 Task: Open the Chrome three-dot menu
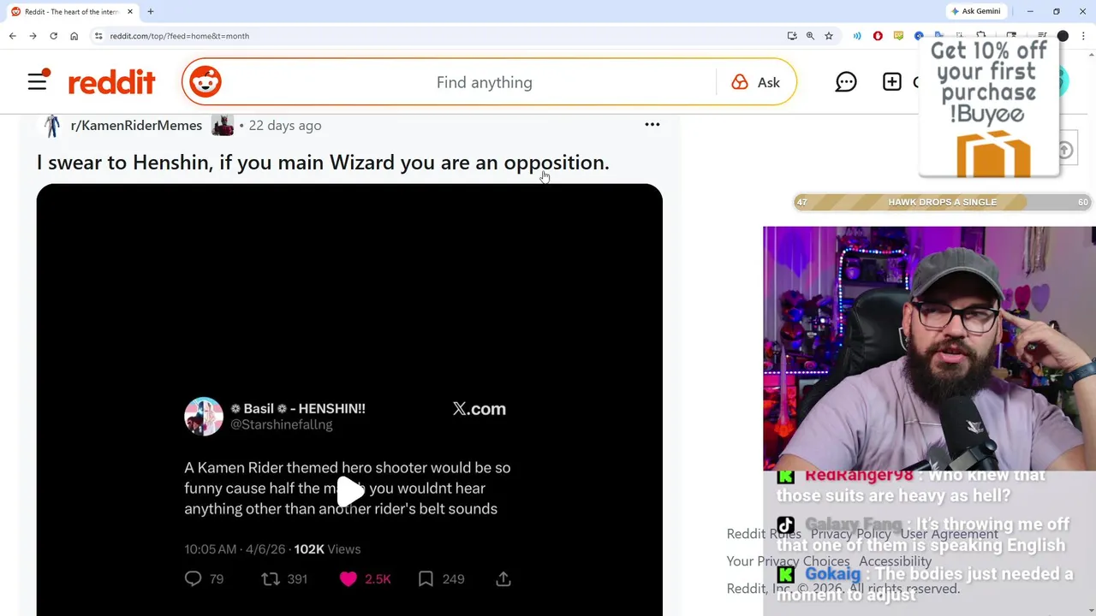tap(1083, 36)
